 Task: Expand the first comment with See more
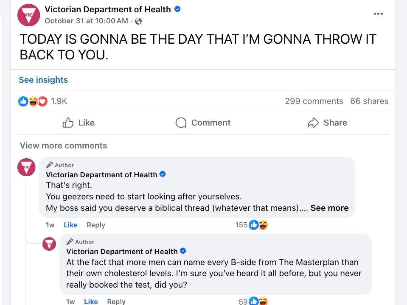[329, 208]
